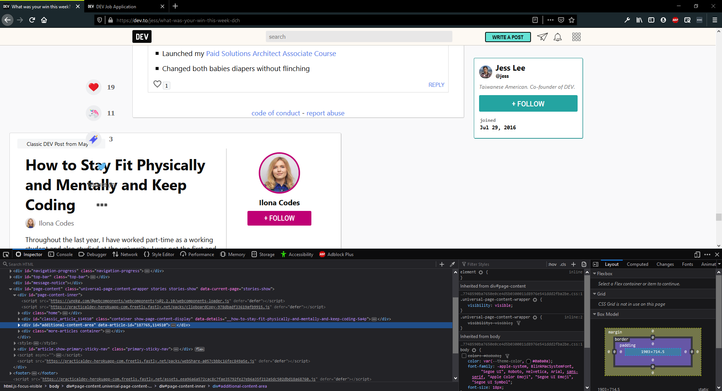Open the code of conduct link
The width and height of the screenshot is (722, 391).
coord(276,113)
